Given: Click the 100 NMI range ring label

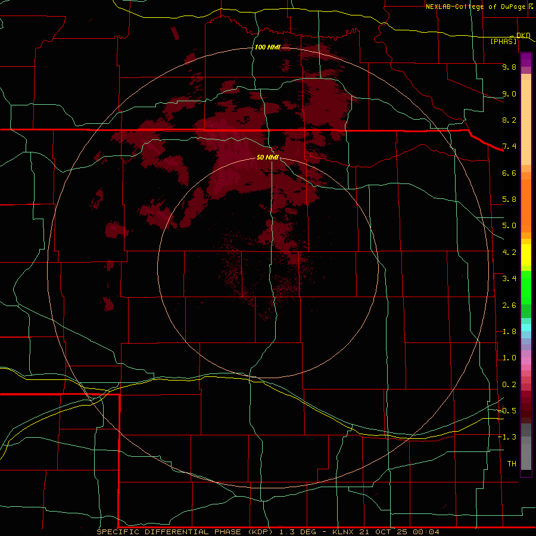Looking at the screenshot, I should point(267,47).
